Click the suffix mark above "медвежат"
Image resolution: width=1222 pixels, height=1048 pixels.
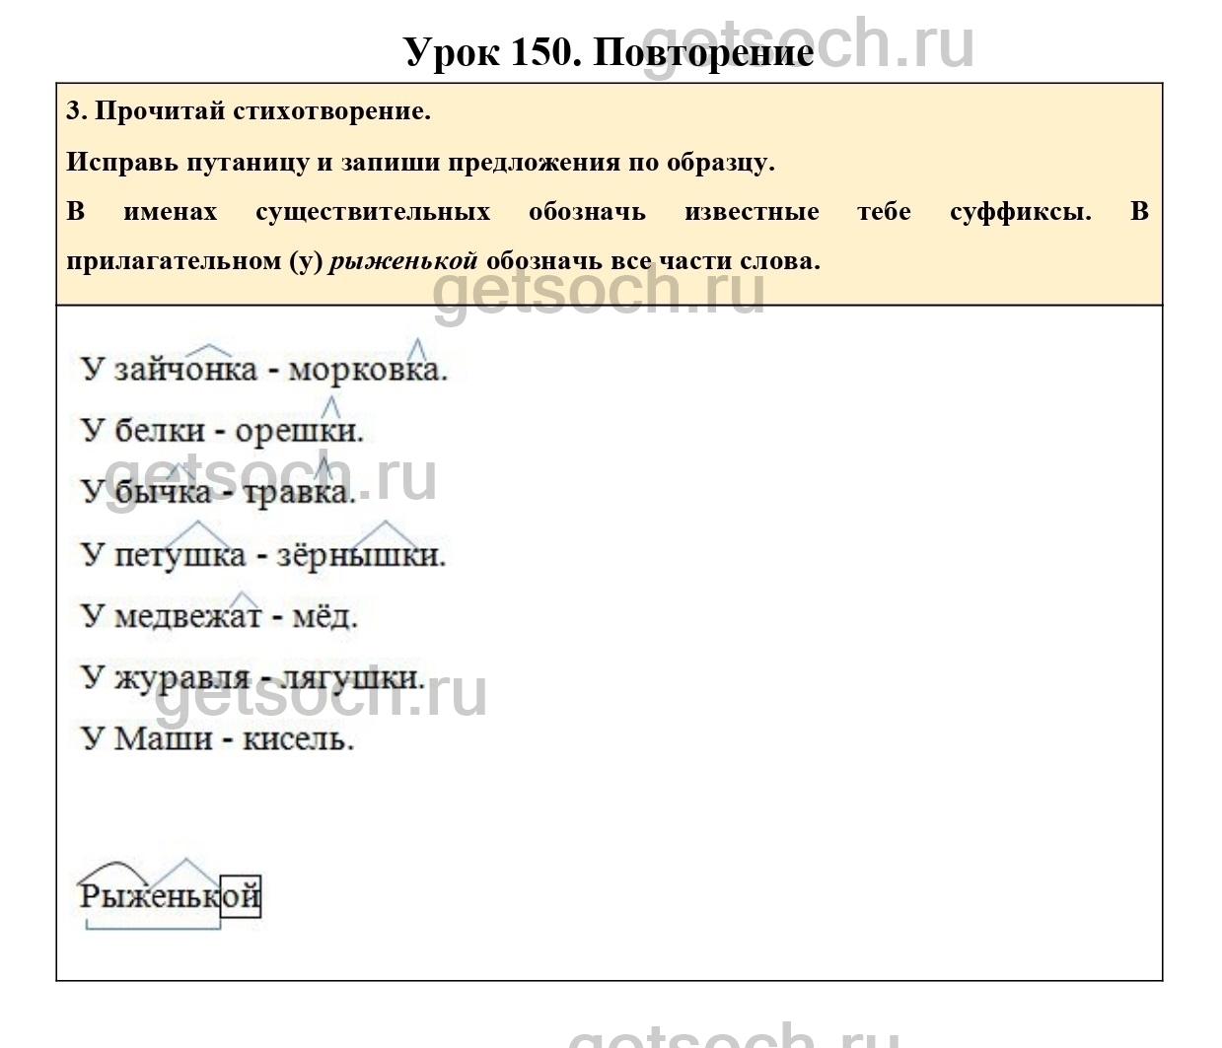pyautogui.click(x=243, y=598)
